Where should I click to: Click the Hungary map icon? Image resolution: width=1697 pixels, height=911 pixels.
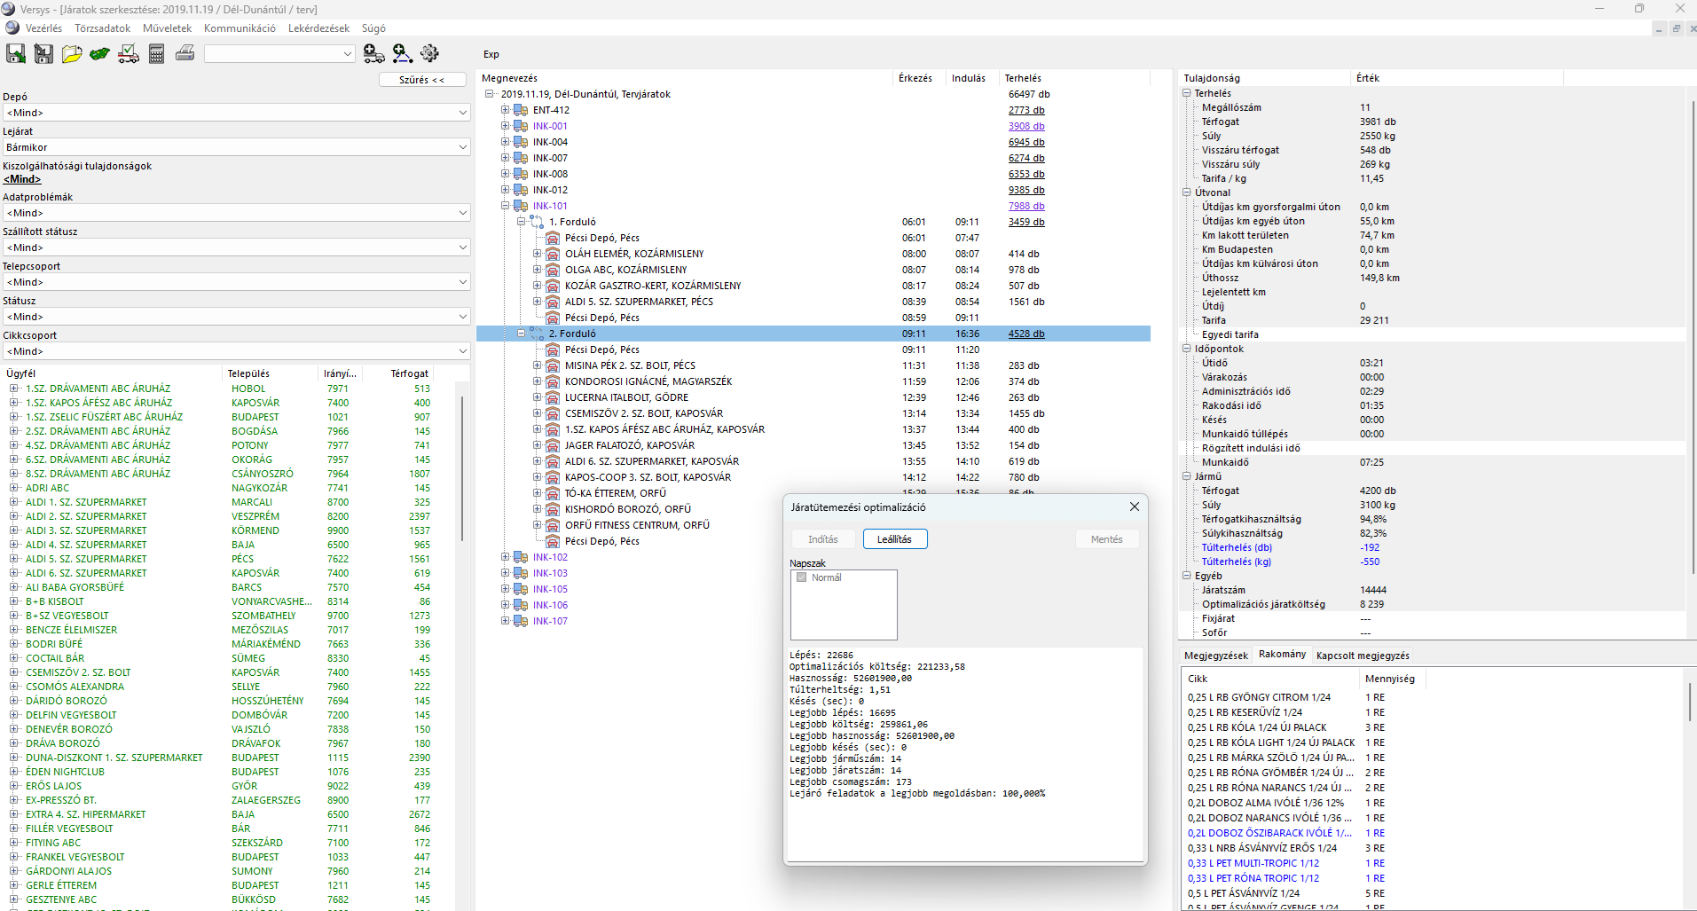(100, 54)
